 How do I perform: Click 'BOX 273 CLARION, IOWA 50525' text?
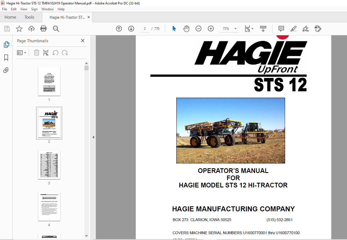pyautogui.click(x=202, y=220)
